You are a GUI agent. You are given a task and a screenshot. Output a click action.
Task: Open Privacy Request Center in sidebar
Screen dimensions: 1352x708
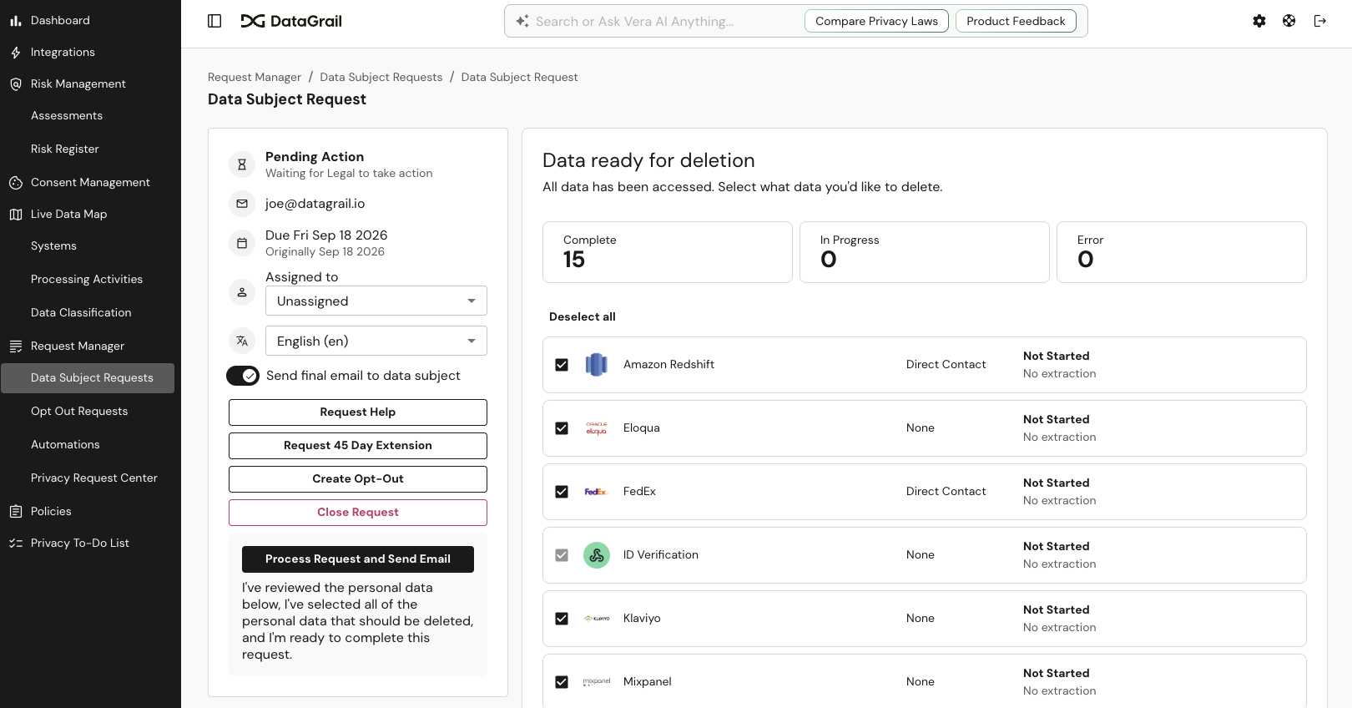click(94, 478)
